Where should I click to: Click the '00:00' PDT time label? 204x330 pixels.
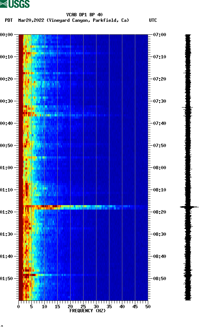click(6, 34)
